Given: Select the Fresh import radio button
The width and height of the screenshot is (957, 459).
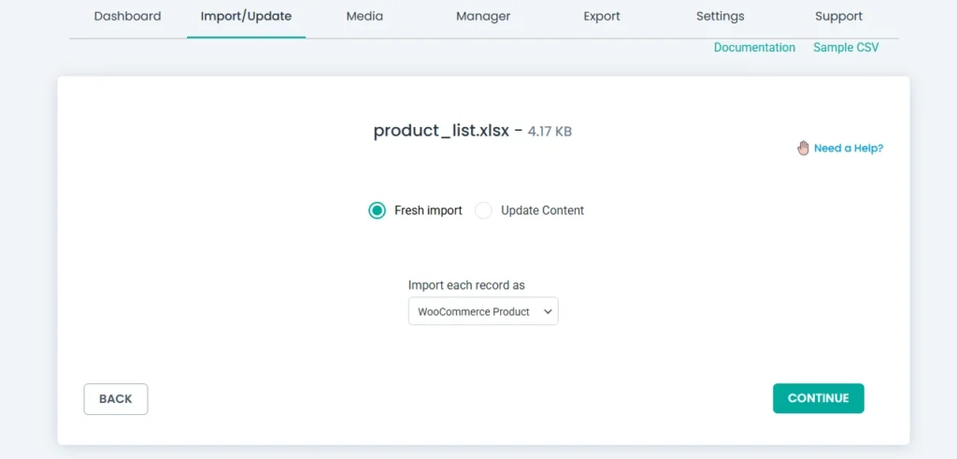Looking at the screenshot, I should (377, 210).
